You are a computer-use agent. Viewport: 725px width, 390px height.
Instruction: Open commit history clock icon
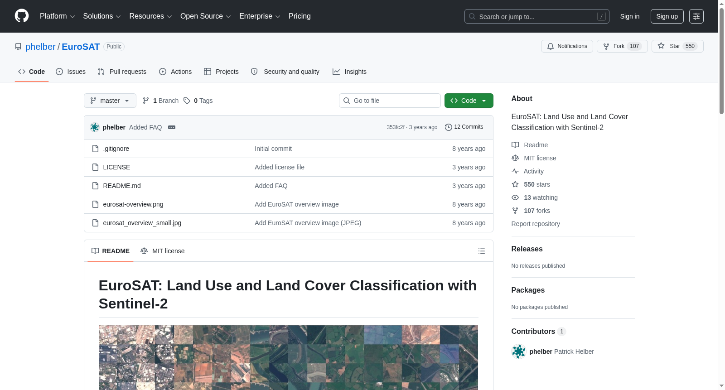point(449,127)
